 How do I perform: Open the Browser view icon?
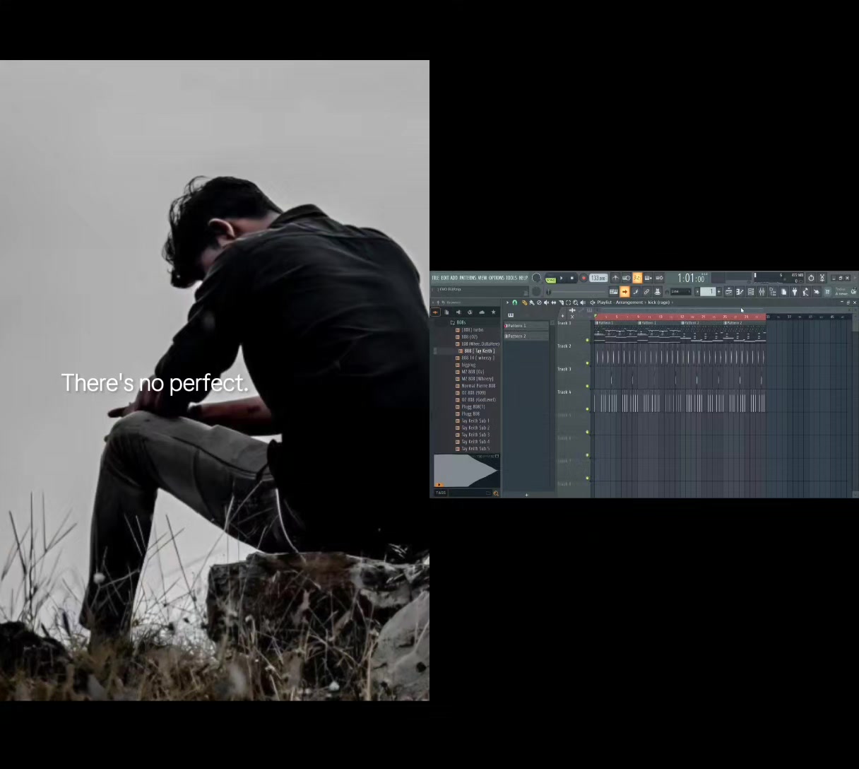point(773,292)
